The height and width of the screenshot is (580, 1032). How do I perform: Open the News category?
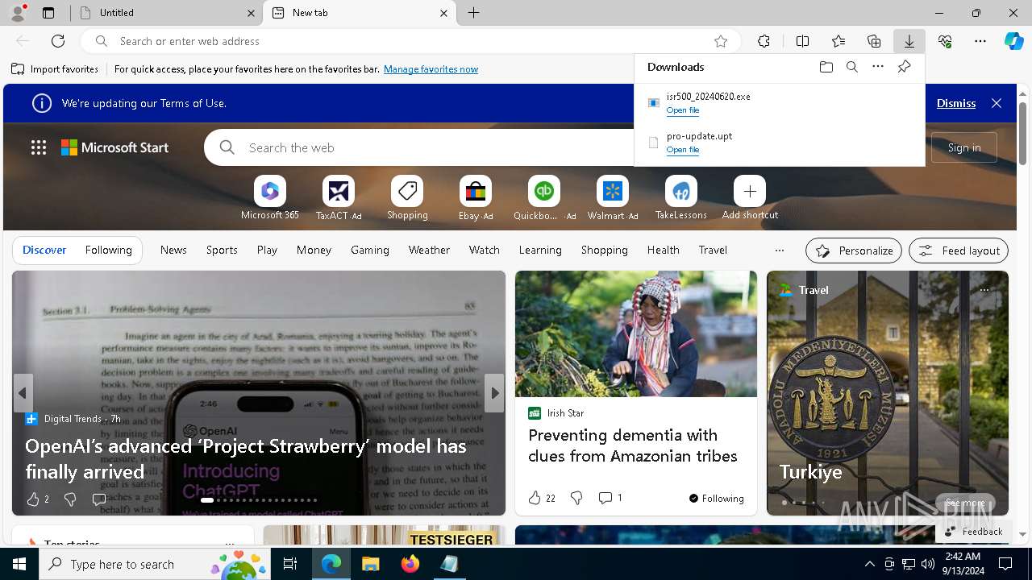173,250
